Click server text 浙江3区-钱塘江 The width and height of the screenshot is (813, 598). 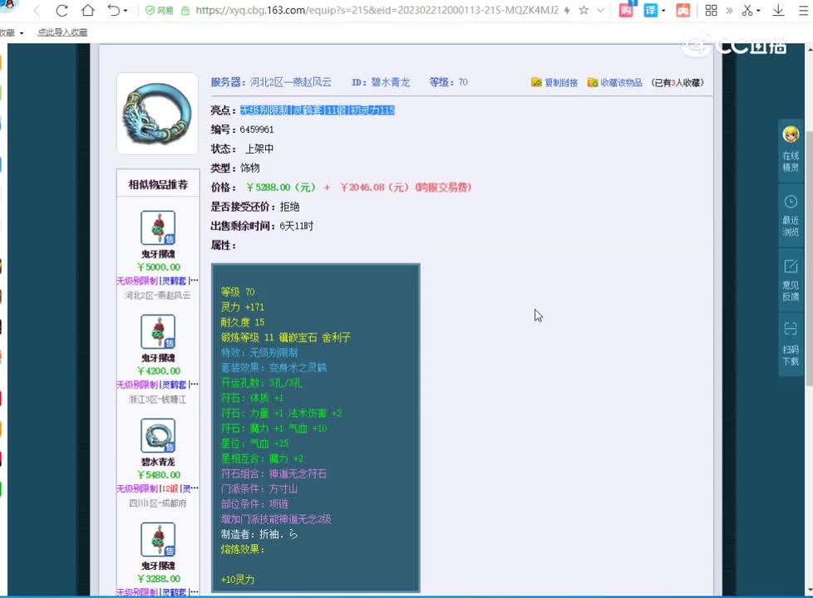[x=158, y=399]
